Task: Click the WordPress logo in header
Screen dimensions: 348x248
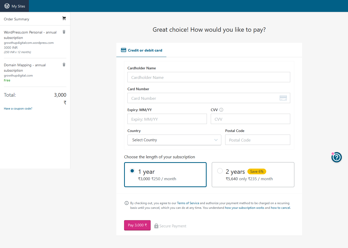Action: (x=7, y=6)
